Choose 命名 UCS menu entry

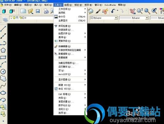(70, 89)
